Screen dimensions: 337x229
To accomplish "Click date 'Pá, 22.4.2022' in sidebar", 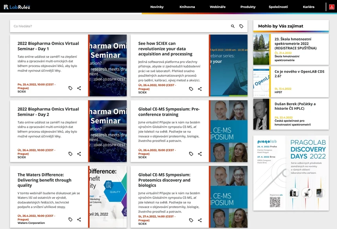I will (284, 117).
